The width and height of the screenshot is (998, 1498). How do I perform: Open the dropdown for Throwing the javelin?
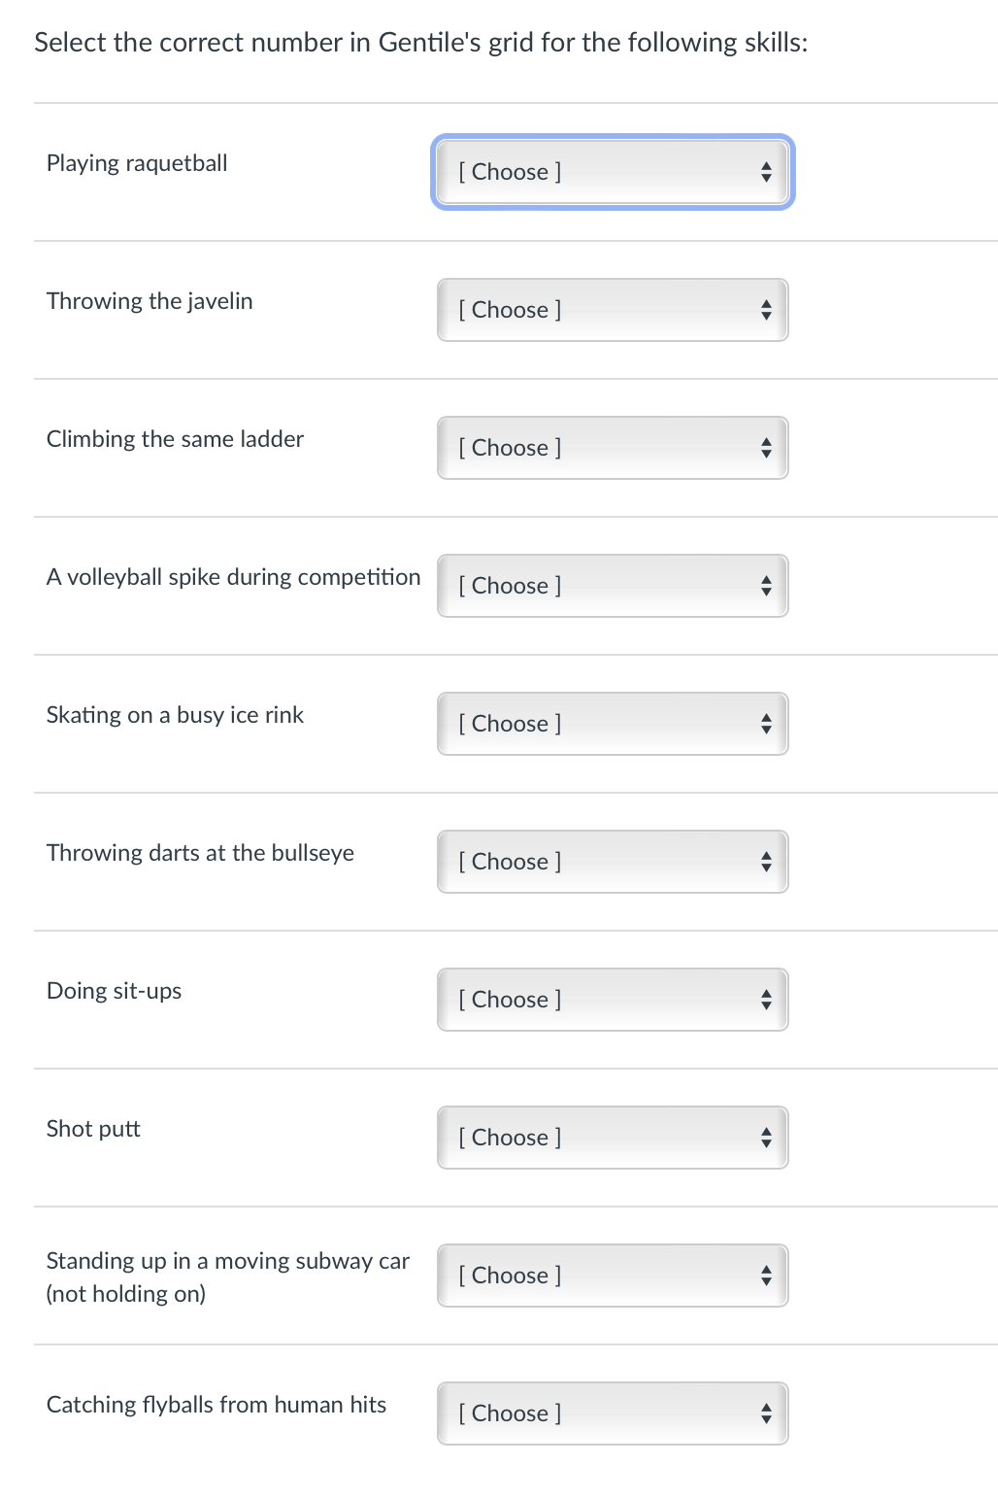click(612, 309)
